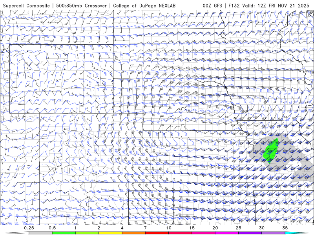Click the '0.5' color scale label
Image resolution: width=314 pixels, height=235 pixels.
[x=52, y=228]
